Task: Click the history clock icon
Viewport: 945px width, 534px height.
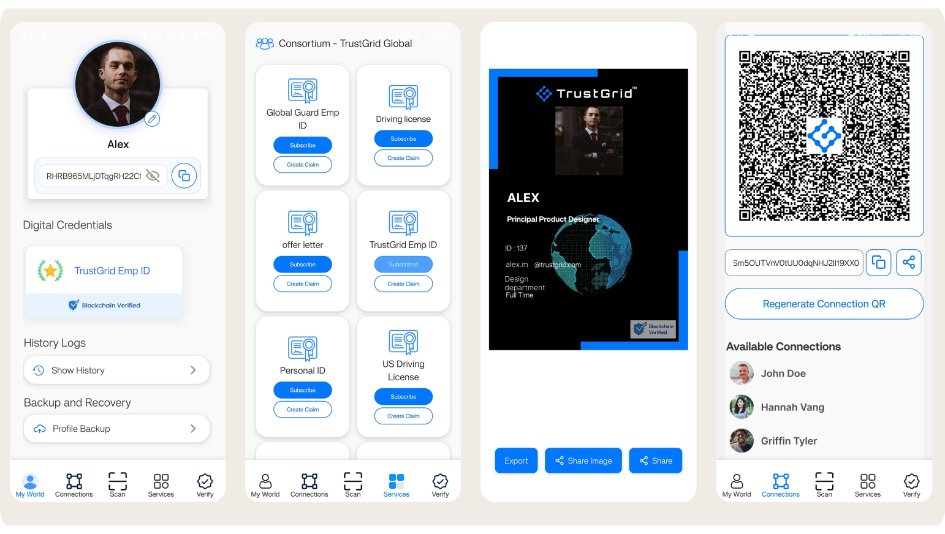Action: tap(39, 370)
